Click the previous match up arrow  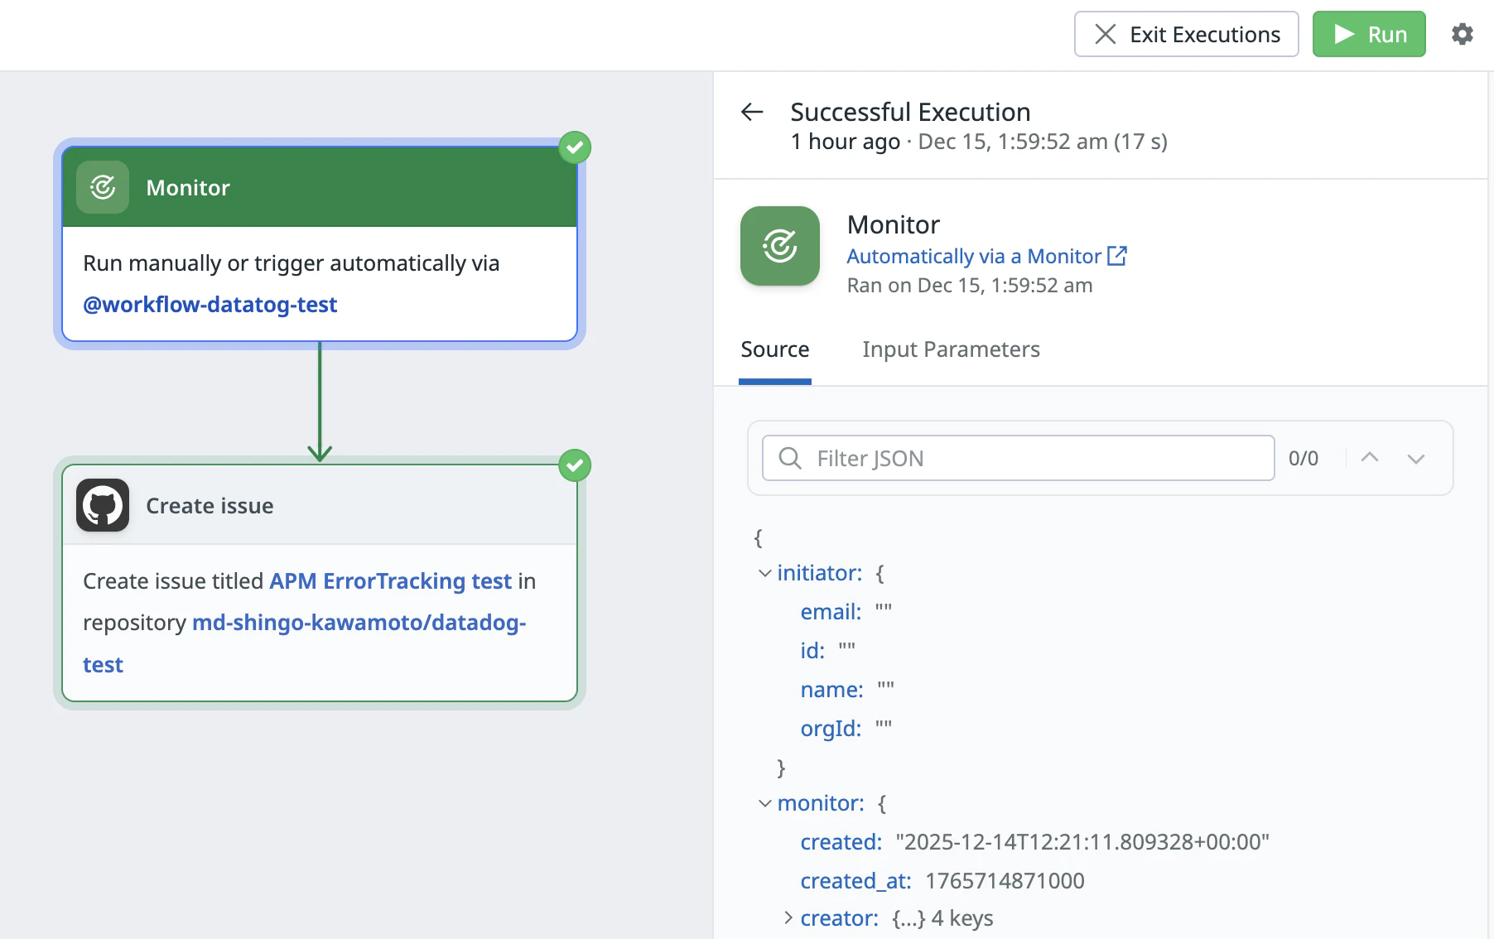1370,458
